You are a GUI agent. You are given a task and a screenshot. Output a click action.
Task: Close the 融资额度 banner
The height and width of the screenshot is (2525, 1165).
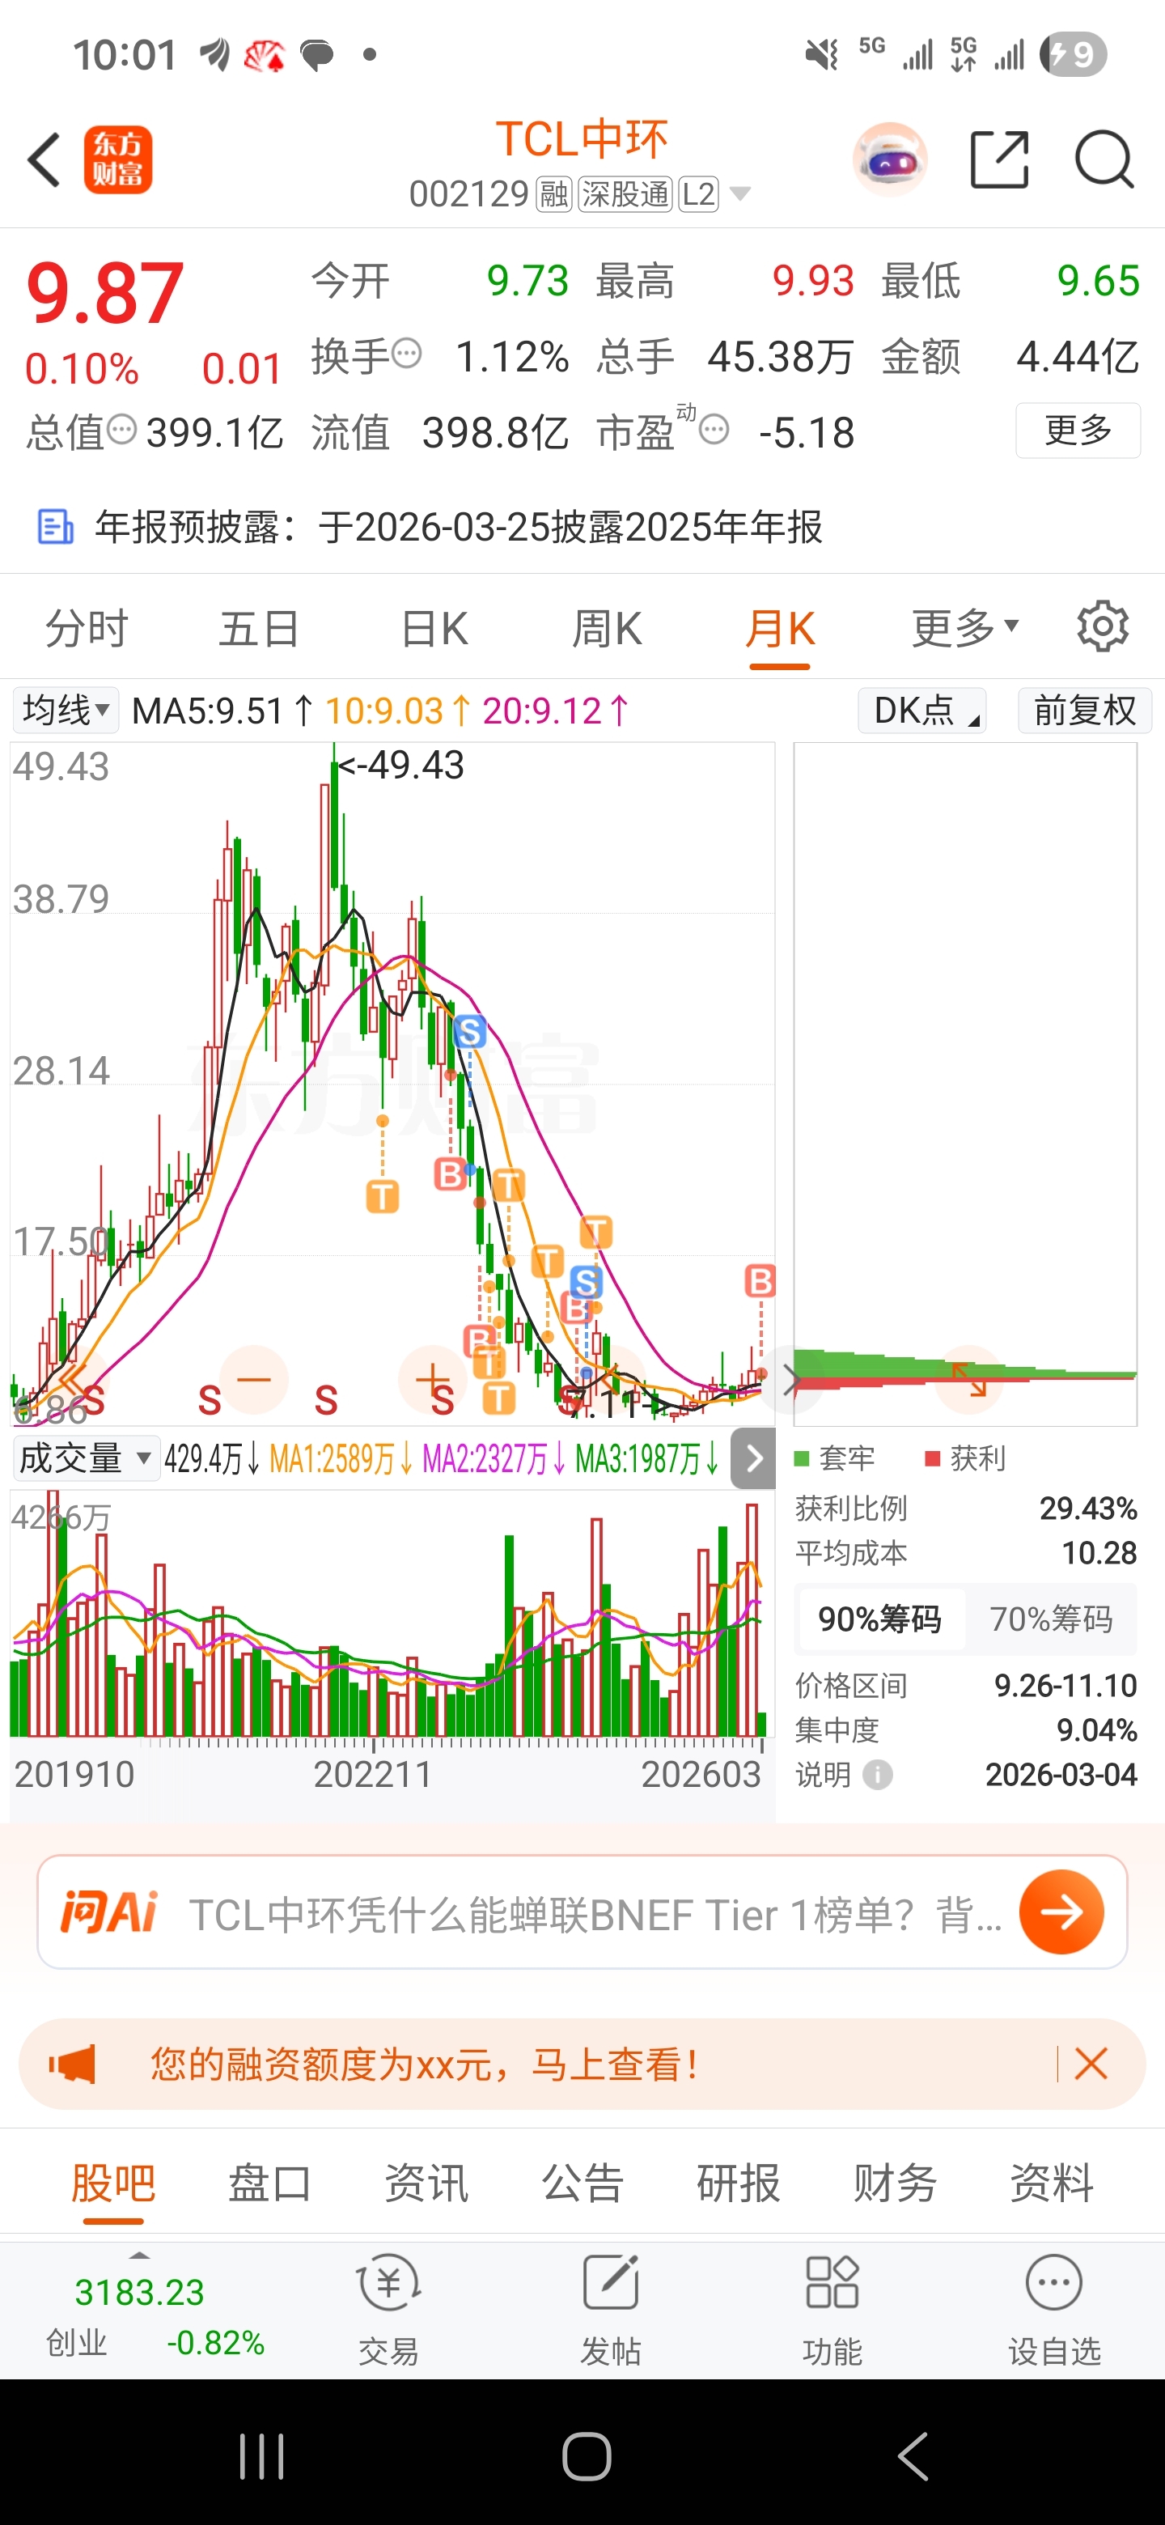tap(1091, 2065)
